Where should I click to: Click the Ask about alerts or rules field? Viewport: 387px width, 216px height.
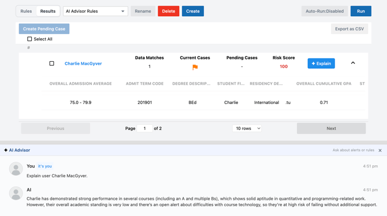pos(353,150)
